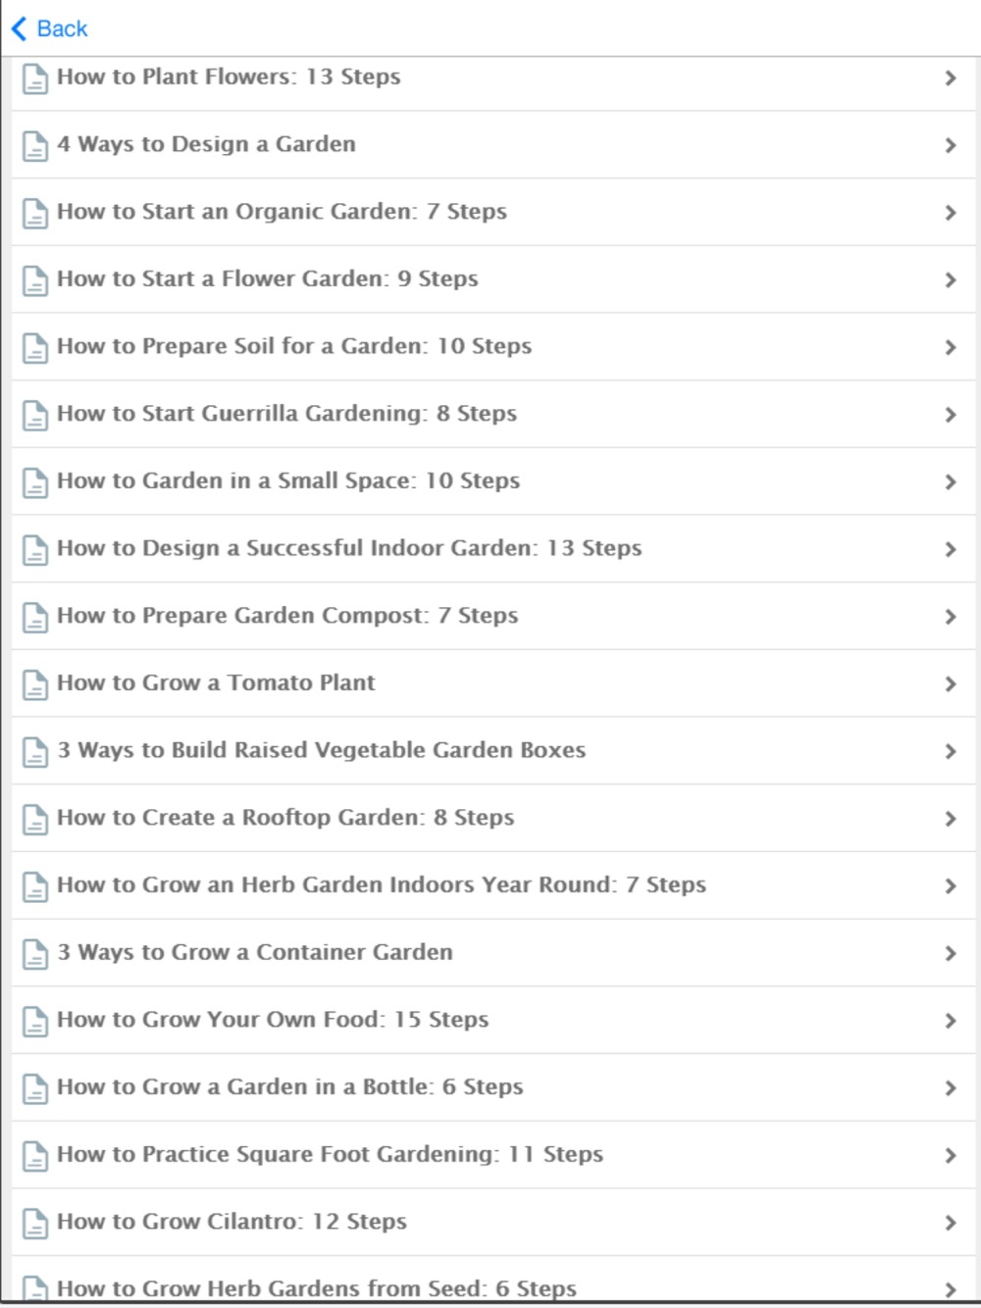Click page icon beside Grow Your Own Food
Image resolution: width=981 pixels, height=1308 pixels.
(x=35, y=1022)
